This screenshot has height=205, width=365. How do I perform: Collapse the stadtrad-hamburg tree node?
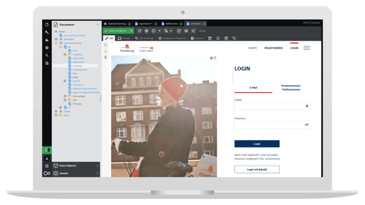point(56,43)
